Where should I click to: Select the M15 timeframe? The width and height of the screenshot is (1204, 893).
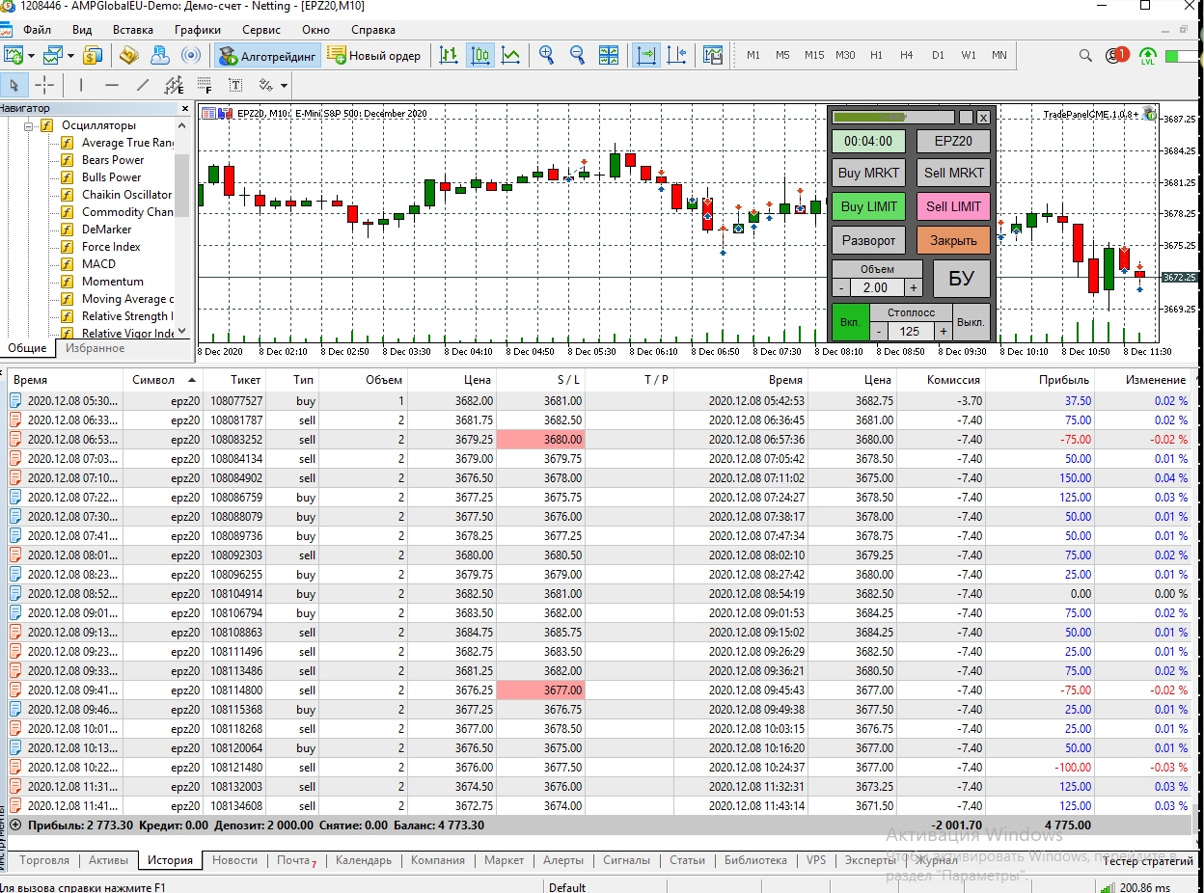(x=814, y=55)
